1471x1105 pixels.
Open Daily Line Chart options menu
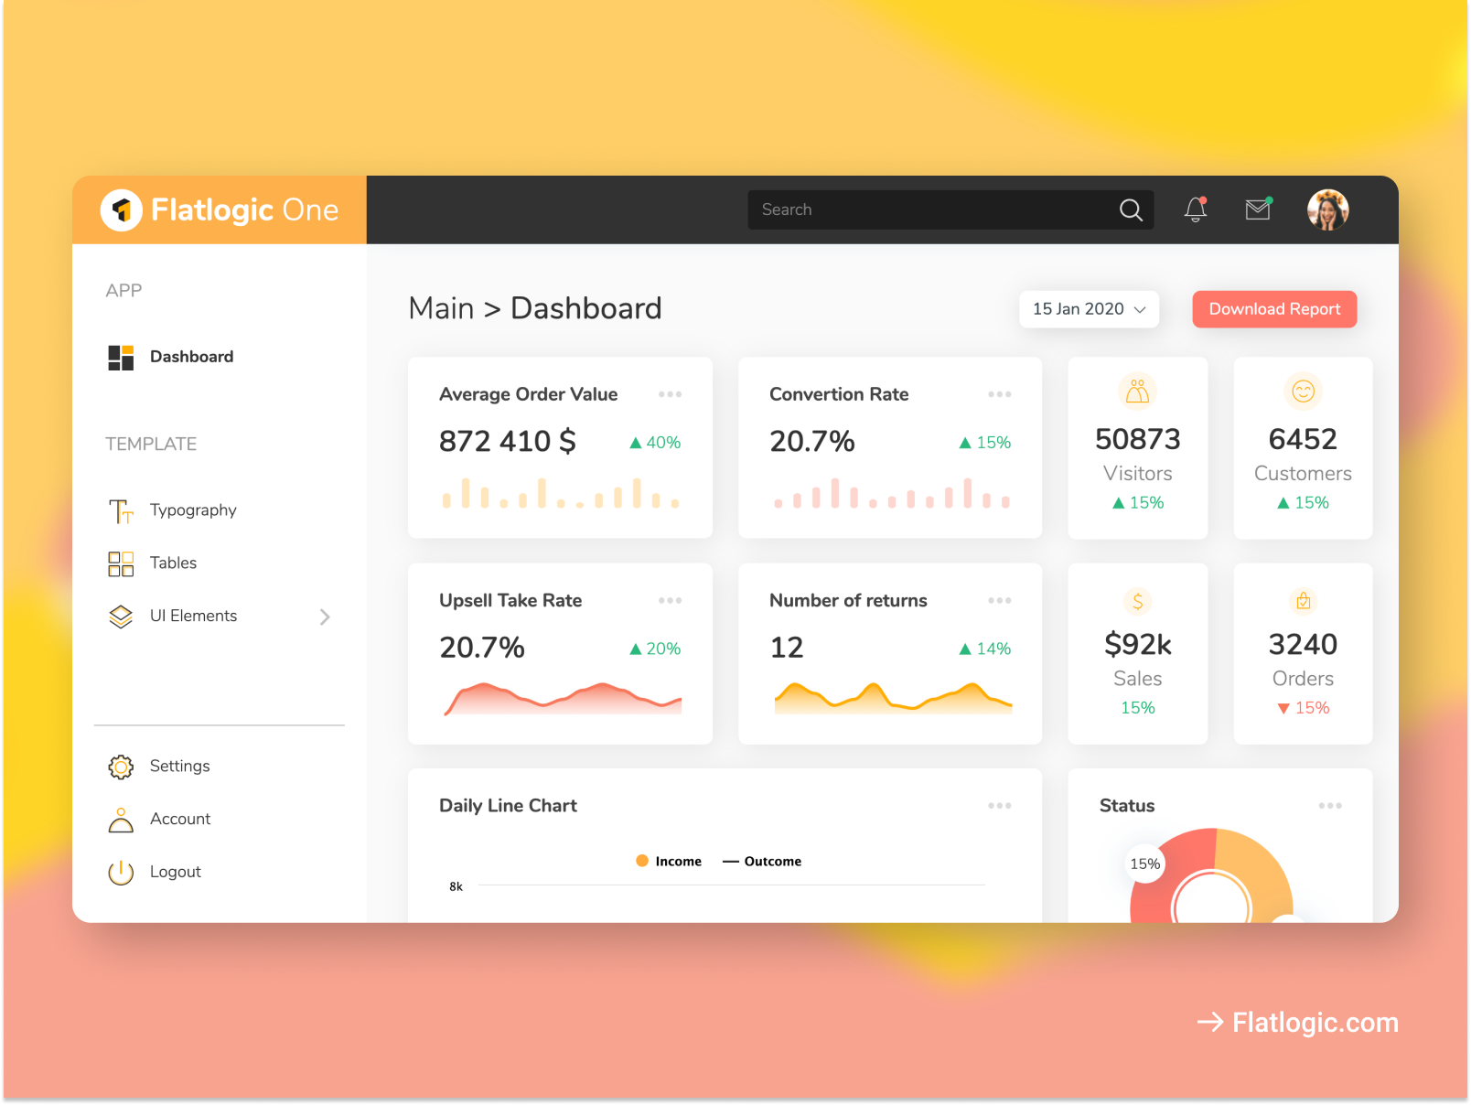(1000, 806)
